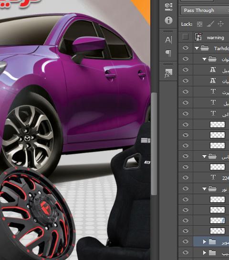
Task: Click the T icon of the رت text layer
Action: coord(213,92)
